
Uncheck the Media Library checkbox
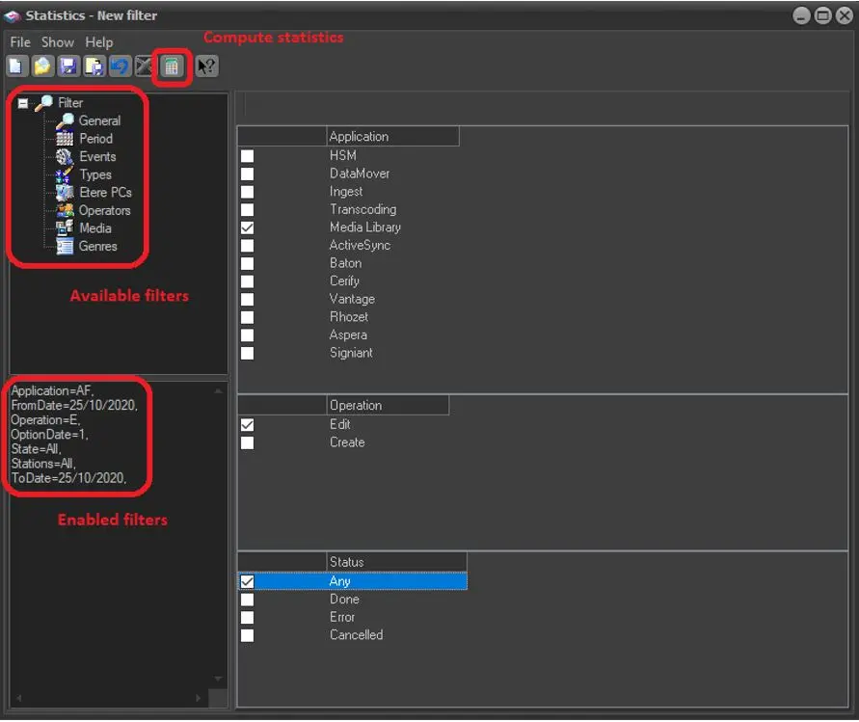pos(248,227)
